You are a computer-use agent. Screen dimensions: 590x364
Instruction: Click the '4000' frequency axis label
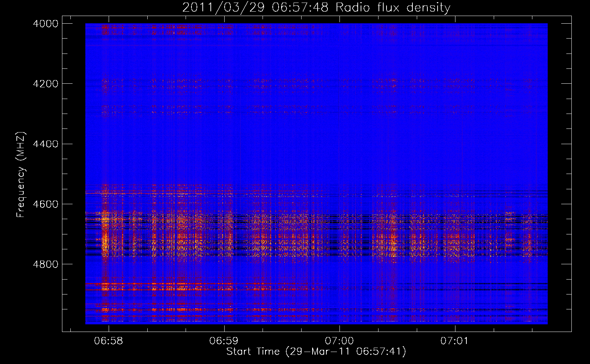click(46, 24)
